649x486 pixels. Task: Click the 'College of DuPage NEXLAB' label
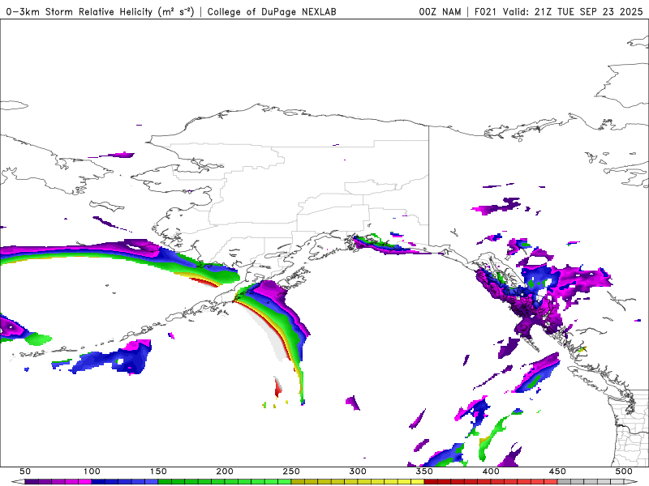[272, 12]
